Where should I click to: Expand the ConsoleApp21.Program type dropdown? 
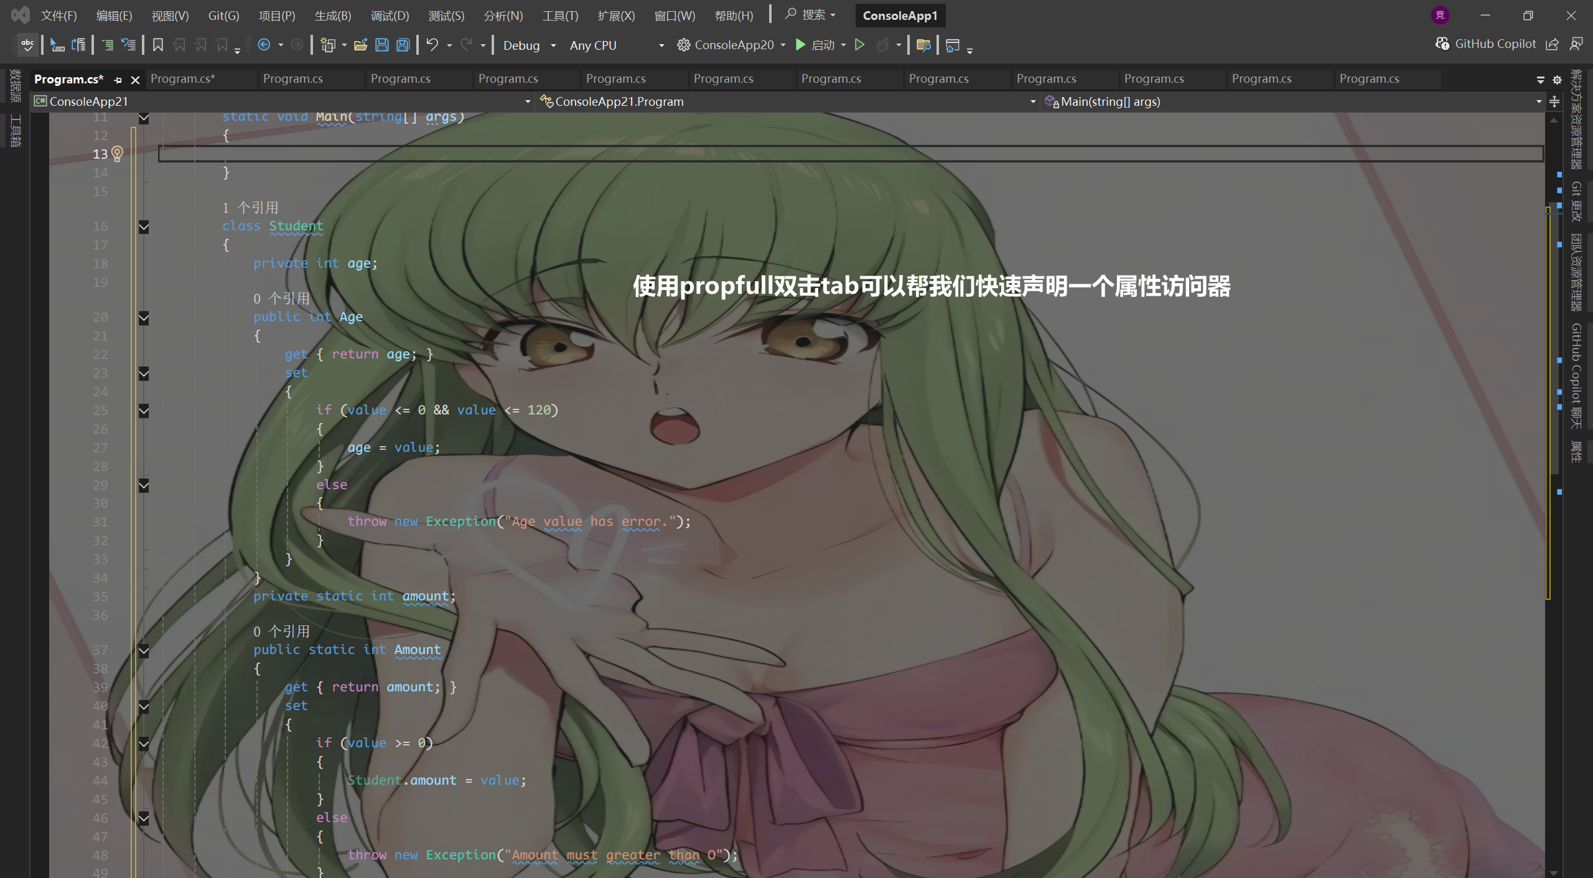1033,101
